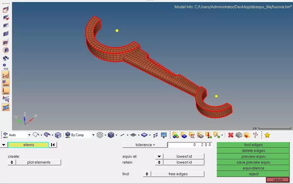Screen dimensions: 293x184
Task: Click the red return button
Action: (278, 180)
